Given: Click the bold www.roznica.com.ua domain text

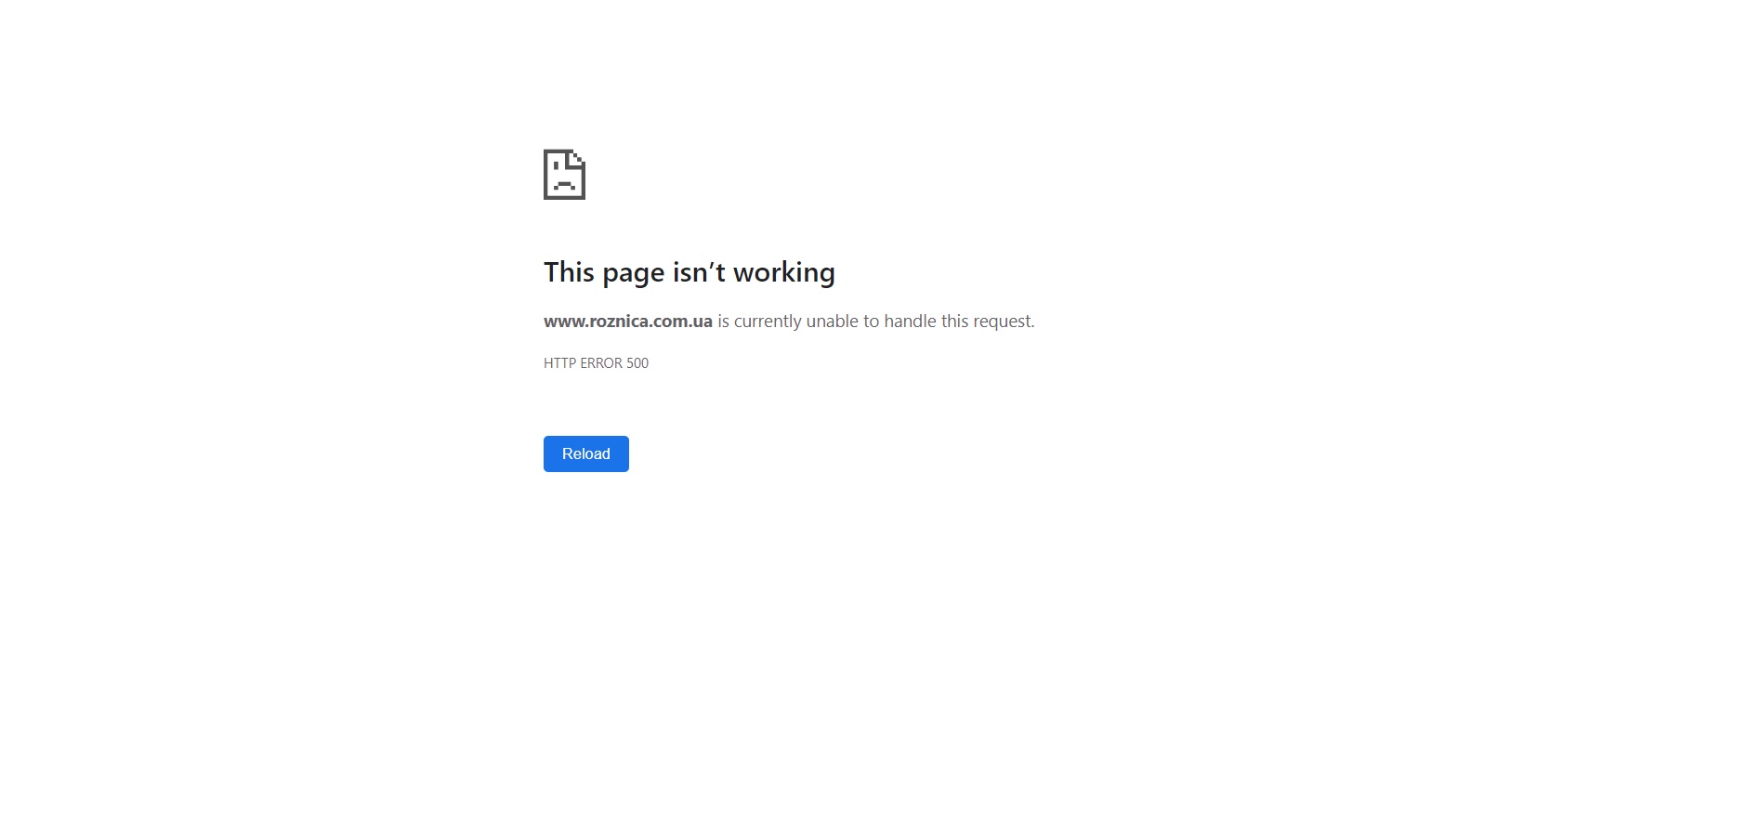Looking at the screenshot, I should [x=628, y=321].
